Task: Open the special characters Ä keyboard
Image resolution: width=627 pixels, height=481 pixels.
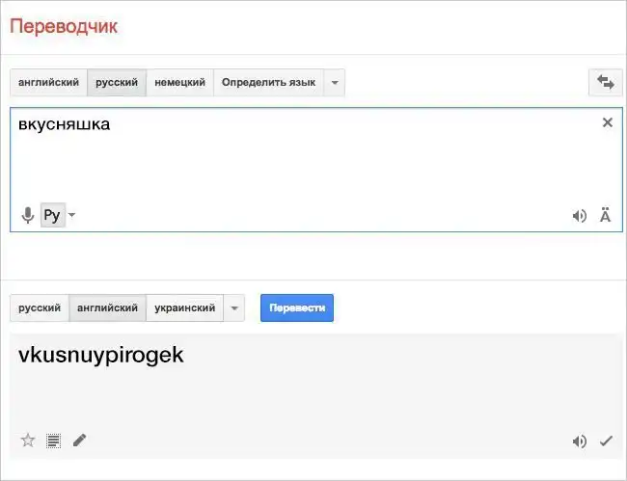Action: coord(606,216)
